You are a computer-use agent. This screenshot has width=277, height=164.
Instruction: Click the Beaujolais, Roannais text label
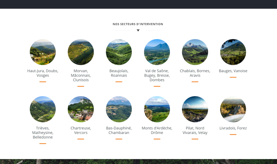pyautogui.click(x=119, y=73)
